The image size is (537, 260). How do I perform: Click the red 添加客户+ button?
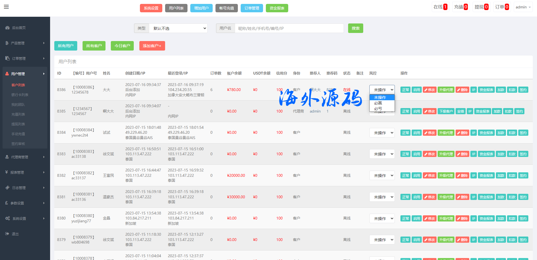[x=152, y=46]
